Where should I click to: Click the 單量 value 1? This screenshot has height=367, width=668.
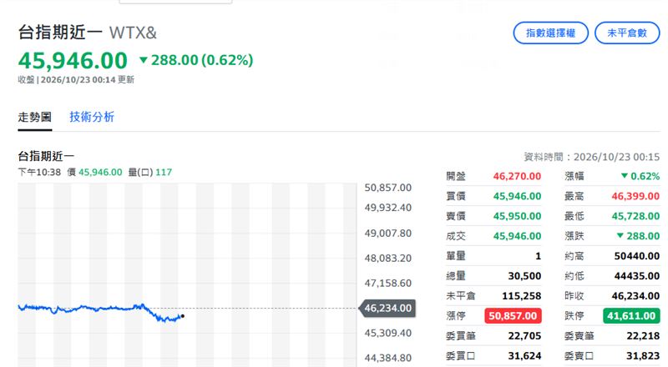click(x=538, y=256)
